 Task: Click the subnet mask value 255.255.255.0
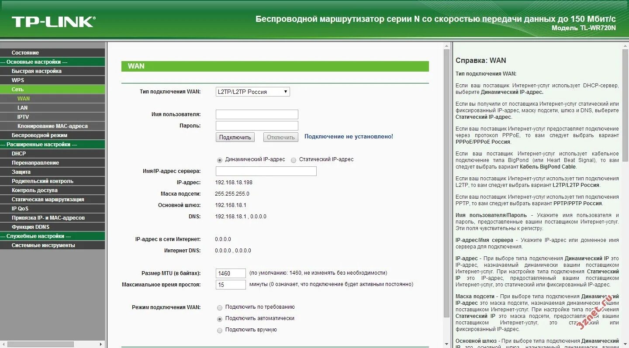[x=232, y=194]
